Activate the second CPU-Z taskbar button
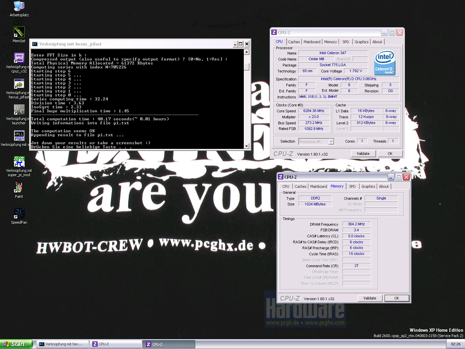The width and height of the screenshot is (465, 349). [169, 344]
